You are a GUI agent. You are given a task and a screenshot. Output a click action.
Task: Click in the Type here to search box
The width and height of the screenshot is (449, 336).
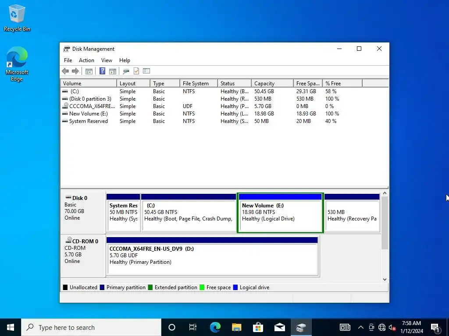91,327
